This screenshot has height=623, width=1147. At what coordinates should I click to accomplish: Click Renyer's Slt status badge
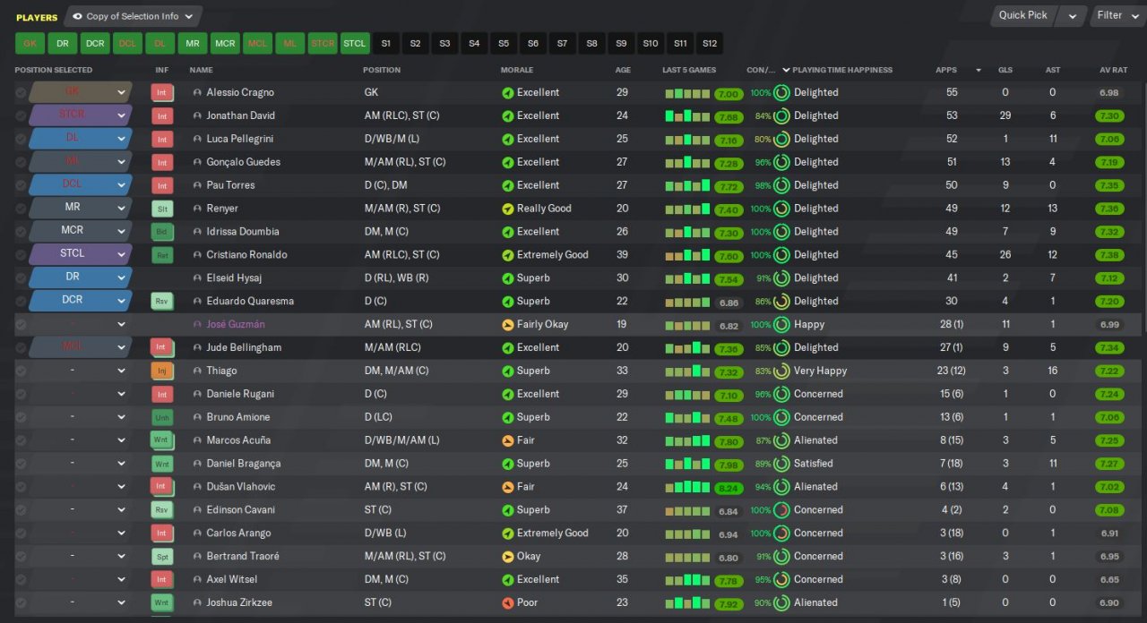[162, 209]
